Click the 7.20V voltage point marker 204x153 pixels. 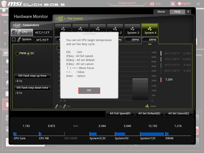[161, 80]
